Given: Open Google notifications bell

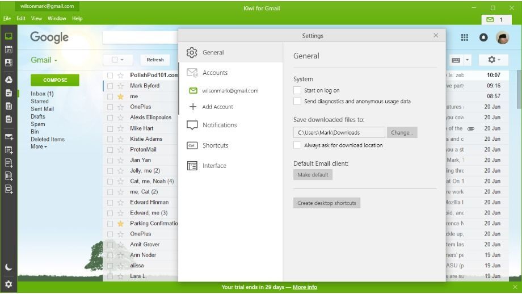Looking at the screenshot, I should pyautogui.click(x=483, y=37).
